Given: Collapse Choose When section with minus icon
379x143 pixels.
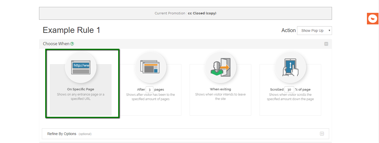Looking at the screenshot, I should click(x=326, y=44).
